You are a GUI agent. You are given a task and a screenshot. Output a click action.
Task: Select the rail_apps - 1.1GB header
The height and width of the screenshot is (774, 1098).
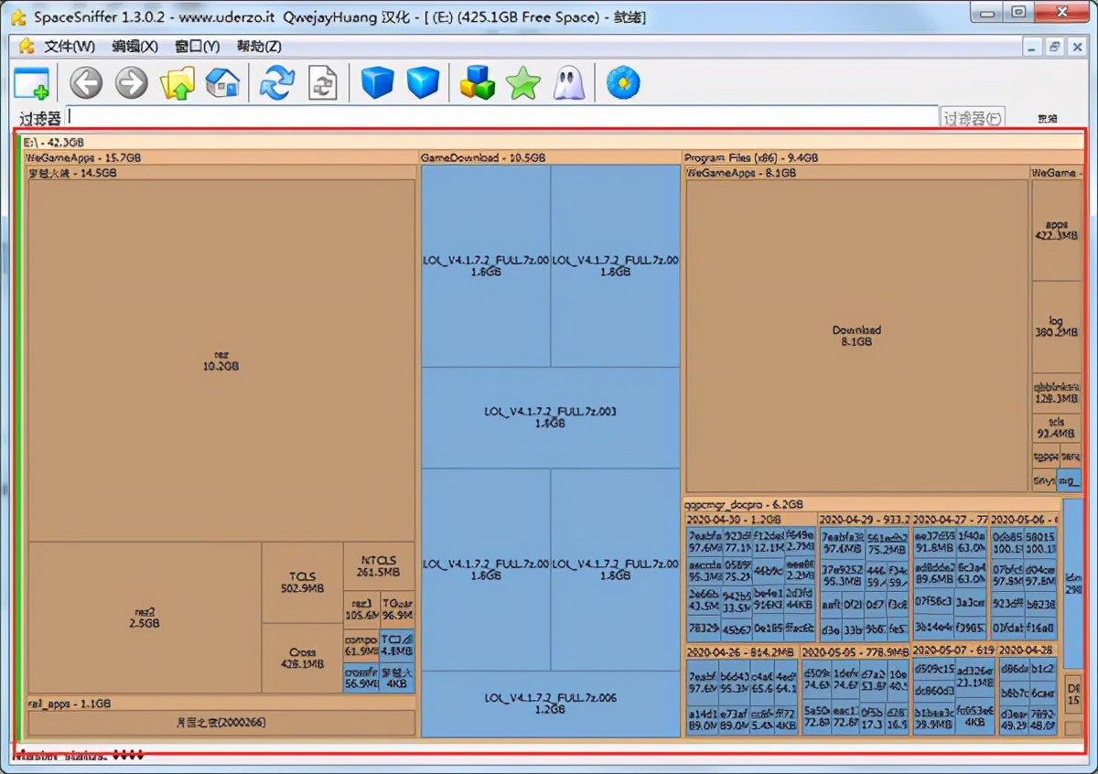pyautogui.click(x=221, y=704)
